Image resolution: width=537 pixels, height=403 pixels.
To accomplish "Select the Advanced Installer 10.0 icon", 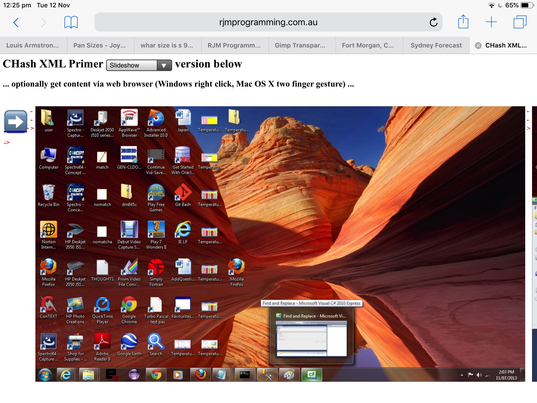I will click(x=156, y=124).
